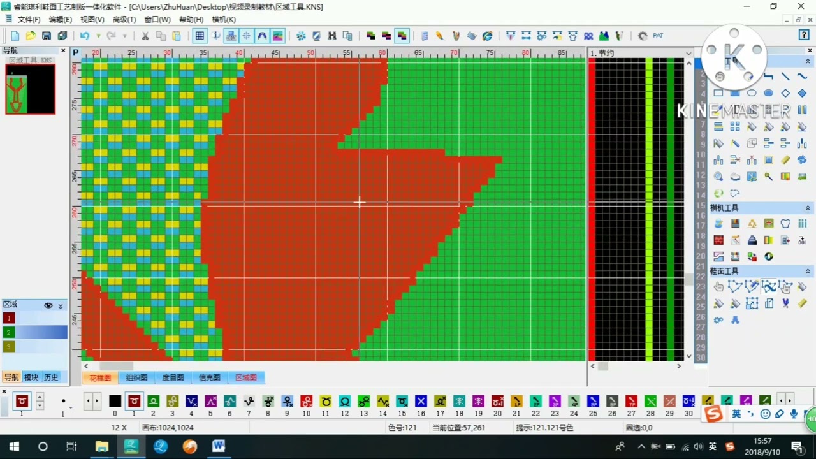
Task: Click the shirt outline icon in flat knitting tools
Action: click(785, 224)
